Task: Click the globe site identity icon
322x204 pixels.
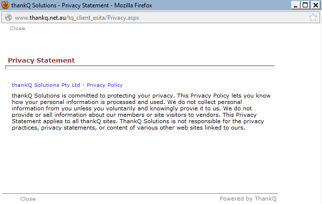Action: point(8,17)
